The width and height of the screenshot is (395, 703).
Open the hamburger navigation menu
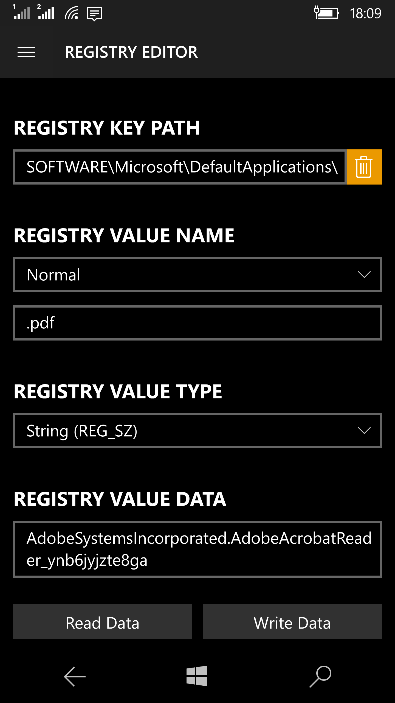click(26, 52)
